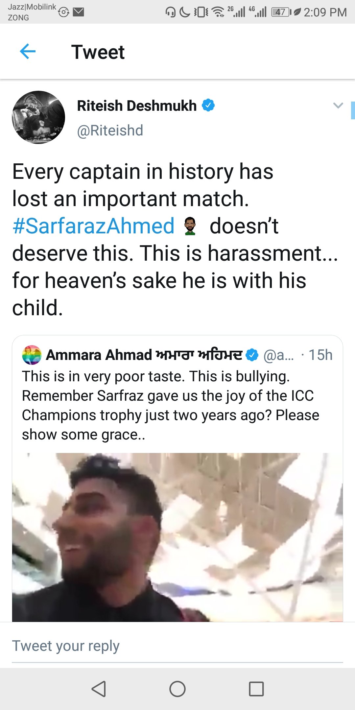Tap the back arrow icon

pyautogui.click(x=28, y=52)
